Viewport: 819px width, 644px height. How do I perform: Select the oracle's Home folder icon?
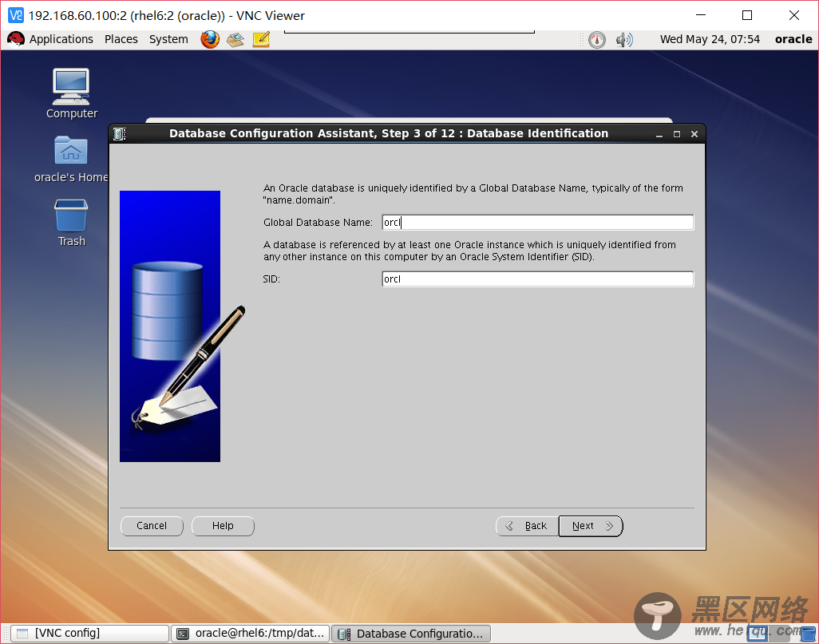(71, 160)
